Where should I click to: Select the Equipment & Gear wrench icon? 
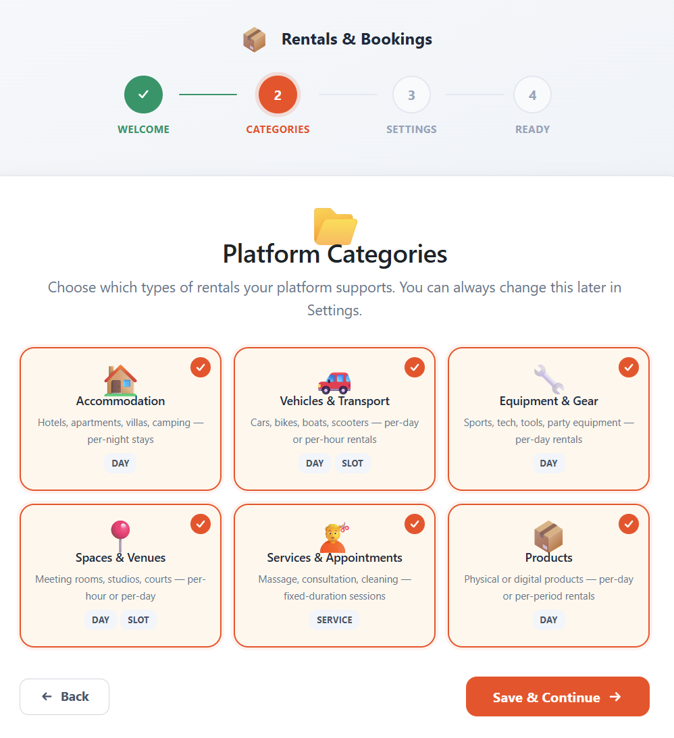click(548, 378)
